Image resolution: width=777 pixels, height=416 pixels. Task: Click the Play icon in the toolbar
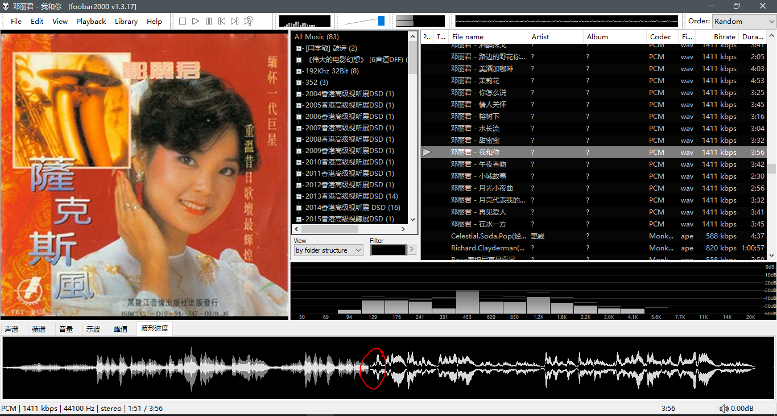point(196,21)
